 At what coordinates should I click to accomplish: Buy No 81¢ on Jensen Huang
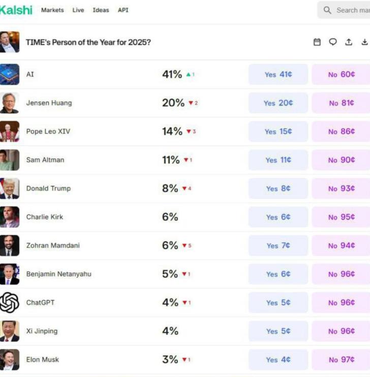[x=341, y=103]
